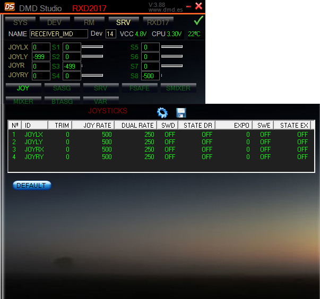Screen dimensions: 320x299
Task: Click the EXPO column header
Action: click(x=234, y=125)
